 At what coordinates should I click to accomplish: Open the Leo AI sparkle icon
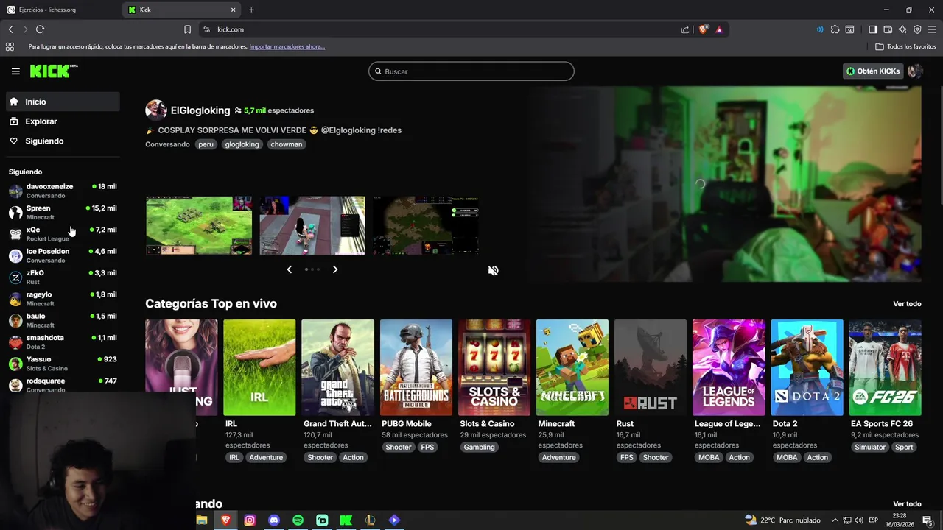tap(902, 29)
